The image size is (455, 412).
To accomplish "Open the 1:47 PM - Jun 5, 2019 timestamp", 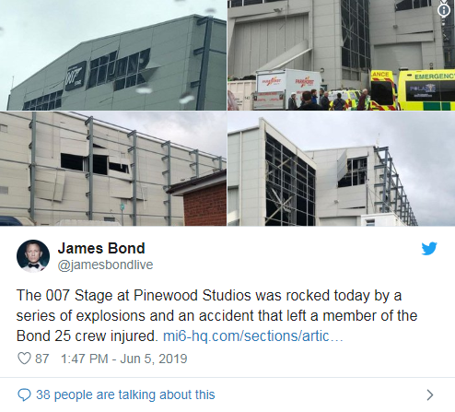I will [124, 359].
